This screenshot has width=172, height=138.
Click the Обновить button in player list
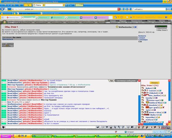[155, 83]
